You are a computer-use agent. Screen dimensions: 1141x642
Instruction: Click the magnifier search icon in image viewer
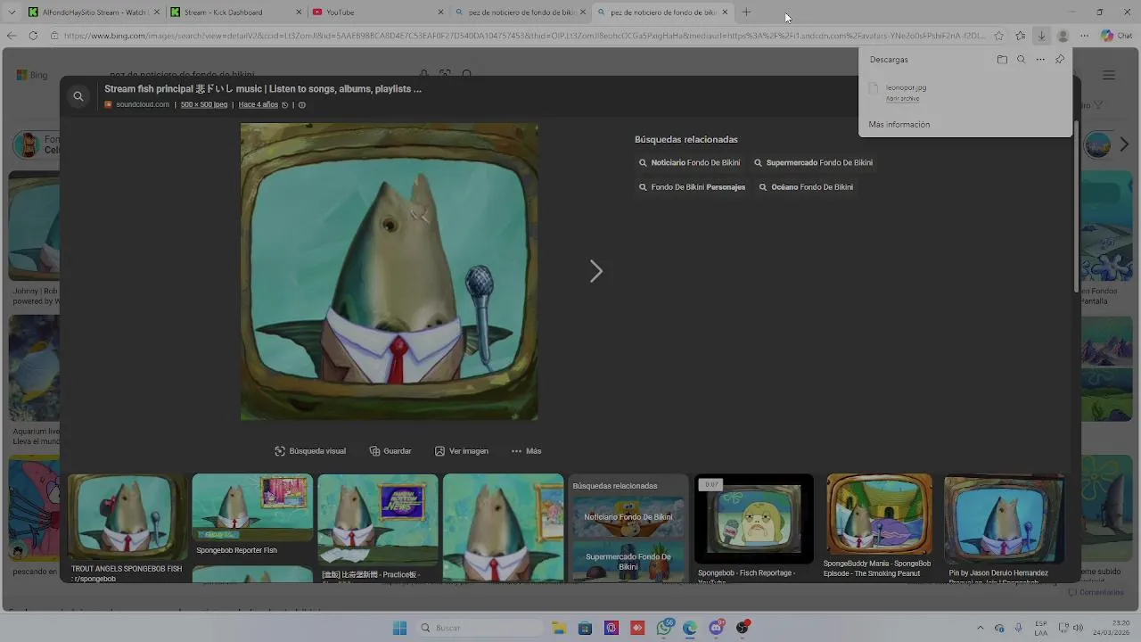[78, 96]
